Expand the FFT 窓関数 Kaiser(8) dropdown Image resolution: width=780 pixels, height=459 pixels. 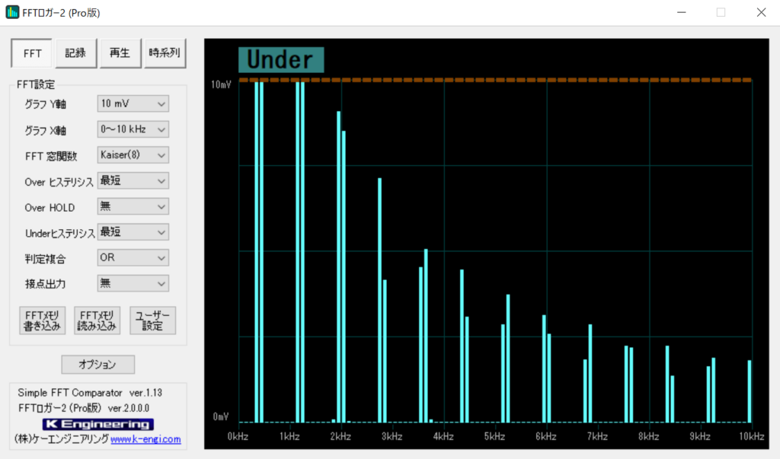[x=133, y=155]
